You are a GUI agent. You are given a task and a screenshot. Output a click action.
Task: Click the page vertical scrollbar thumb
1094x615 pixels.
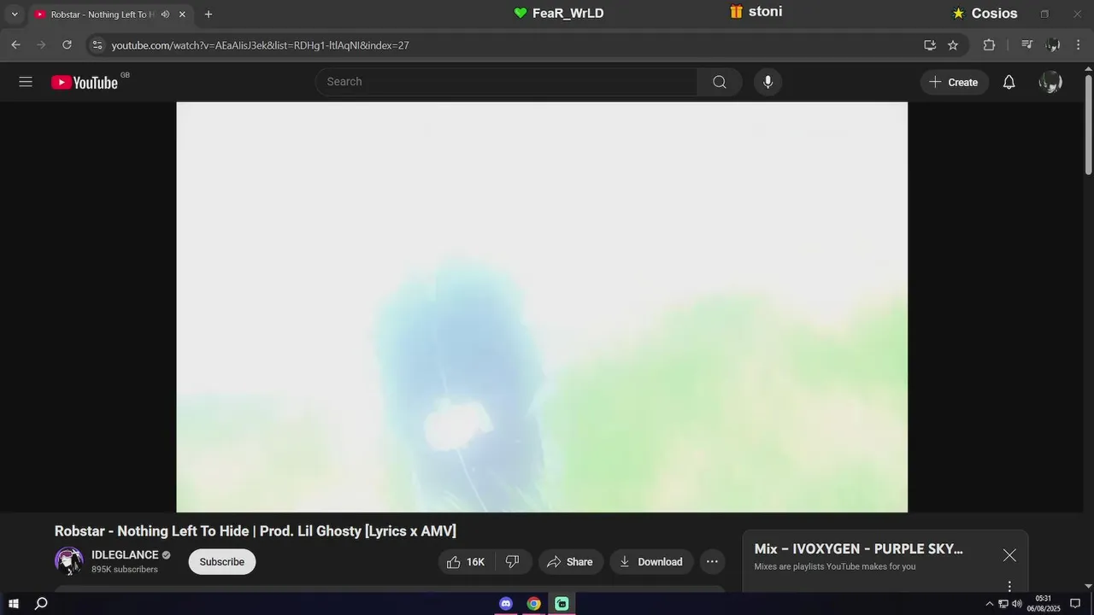(x=1088, y=124)
